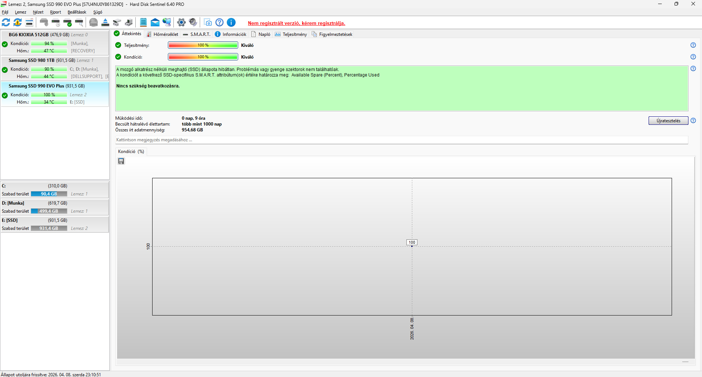Image resolution: width=702 pixels, height=377 pixels.
Task: Click the 90,4 GB free space bar
Action: pyautogui.click(x=49, y=194)
